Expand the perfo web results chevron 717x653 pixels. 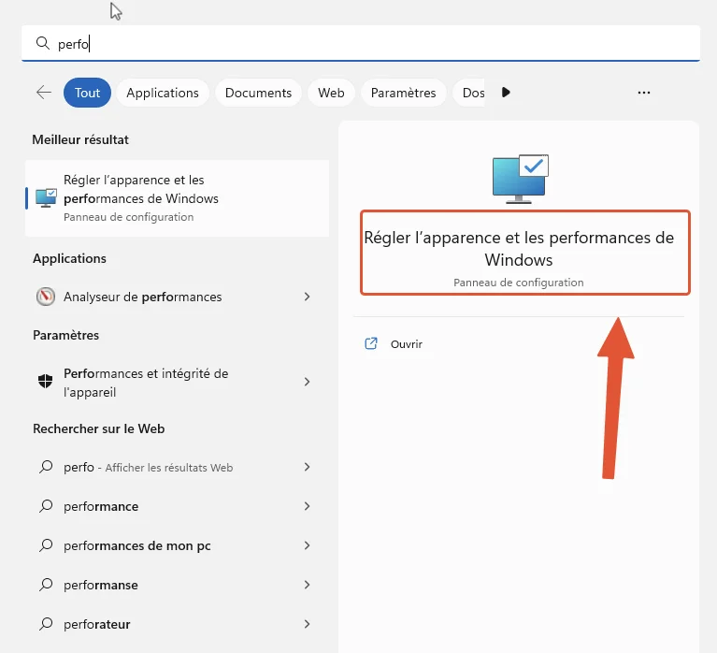307,467
